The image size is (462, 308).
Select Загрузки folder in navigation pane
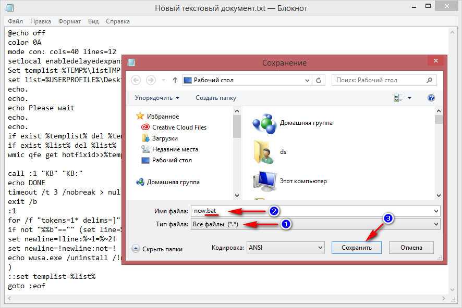click(x=164, y=138)
